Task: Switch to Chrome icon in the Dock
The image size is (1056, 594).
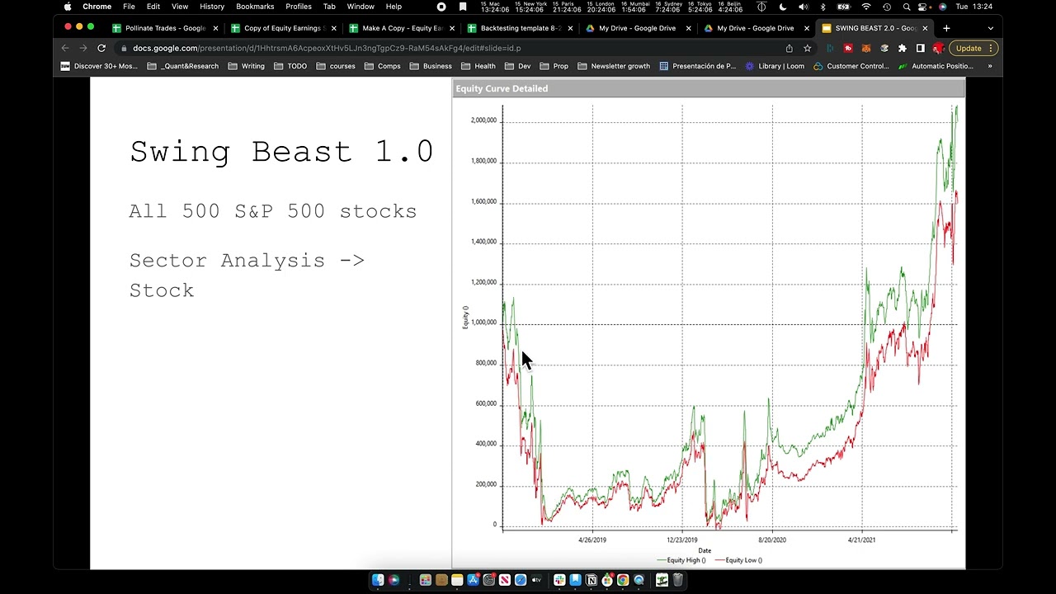Action: tap(623, 580)
